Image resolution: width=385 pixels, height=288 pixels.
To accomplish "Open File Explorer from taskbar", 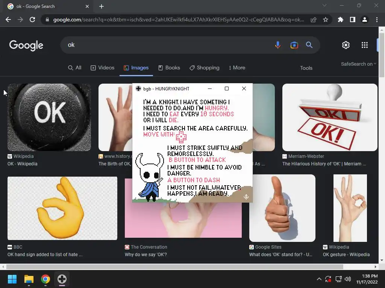I will click(29, 279).
